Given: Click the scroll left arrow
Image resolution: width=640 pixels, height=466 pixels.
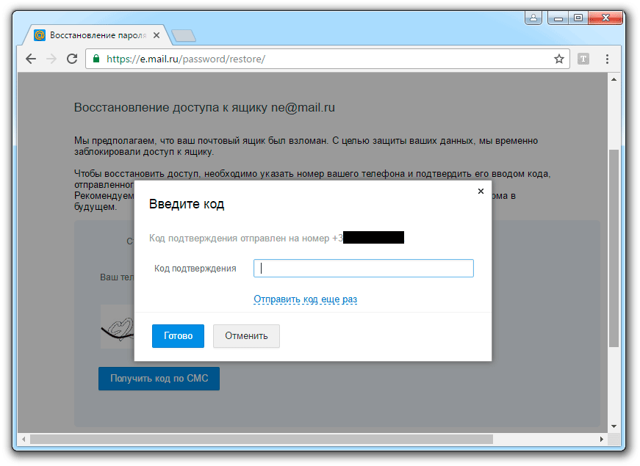Looking at the screenshot, I should click(x=24, y=439).
